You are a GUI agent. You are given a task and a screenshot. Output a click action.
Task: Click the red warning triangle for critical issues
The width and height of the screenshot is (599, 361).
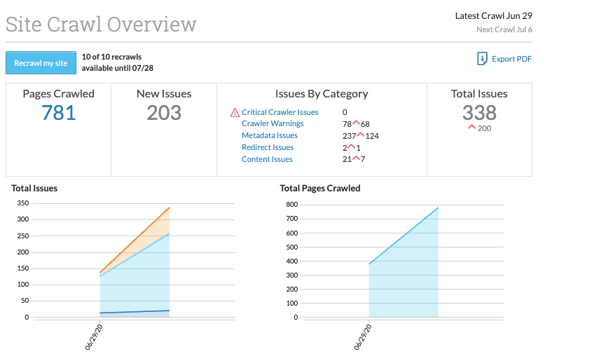[x=235, y=113]
